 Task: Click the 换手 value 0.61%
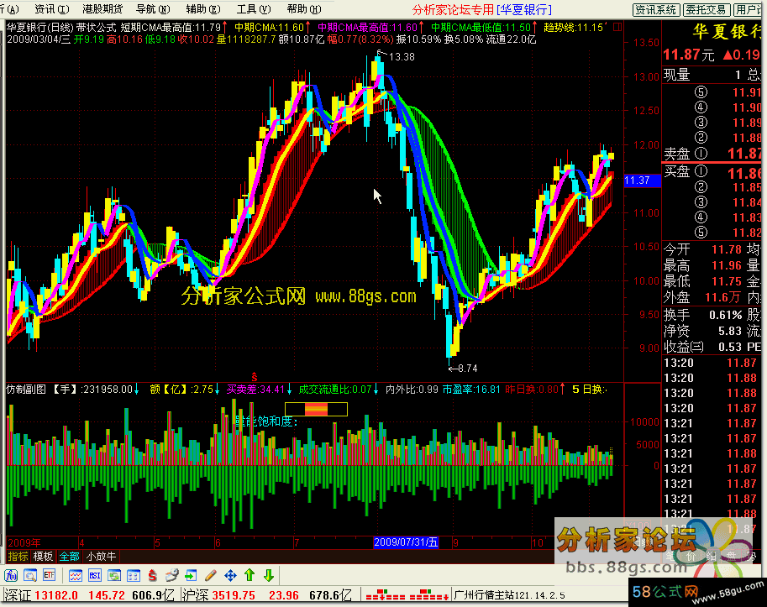726,315
